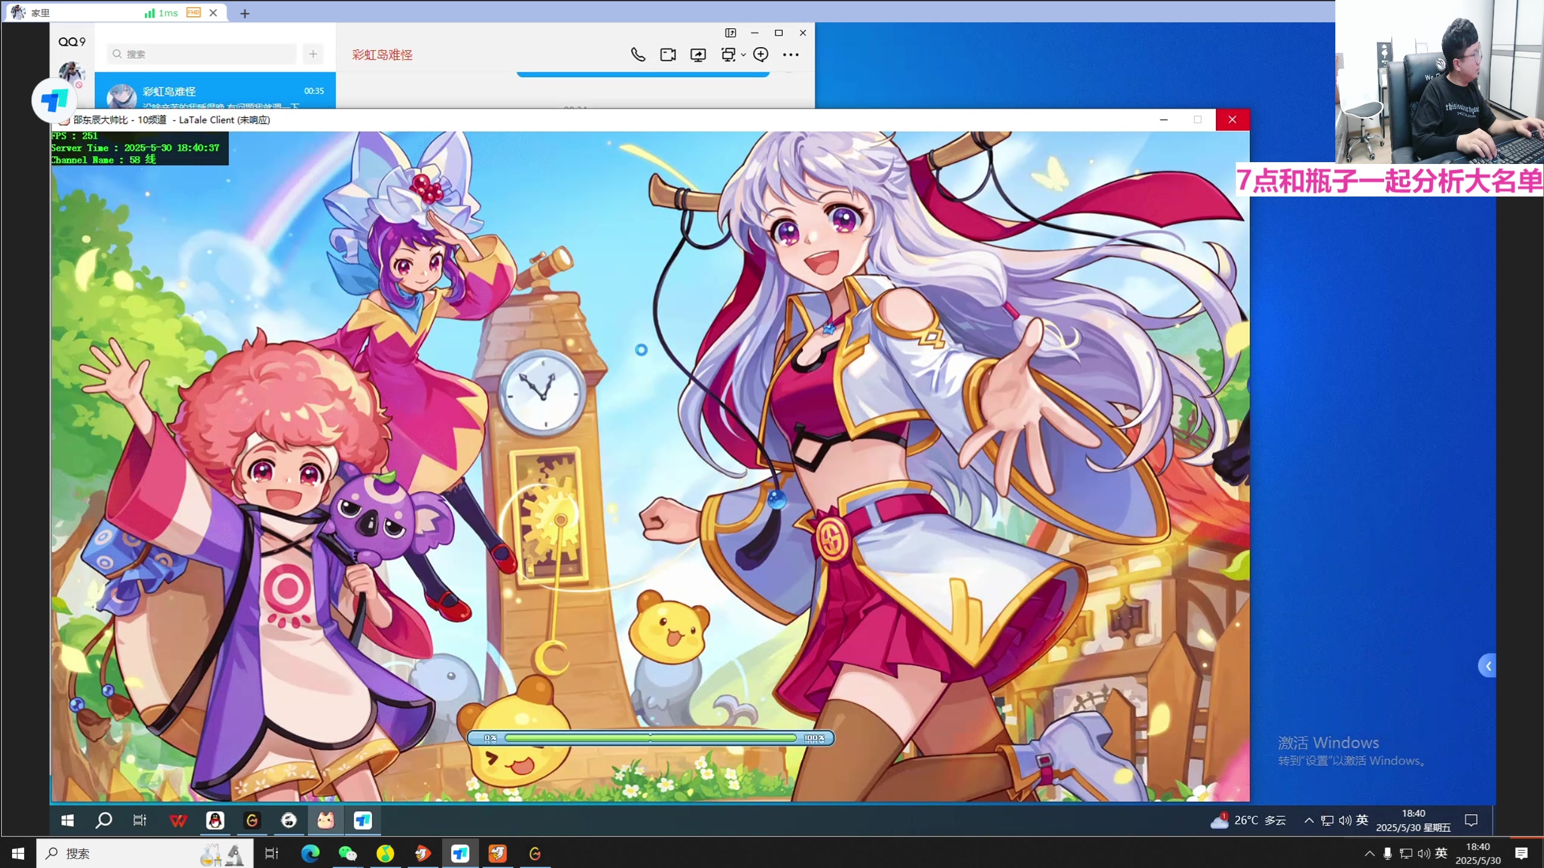Viewport: 1544px width, 868px height.
Task: Click the remote network tray icon
Action: (1327, 820)
